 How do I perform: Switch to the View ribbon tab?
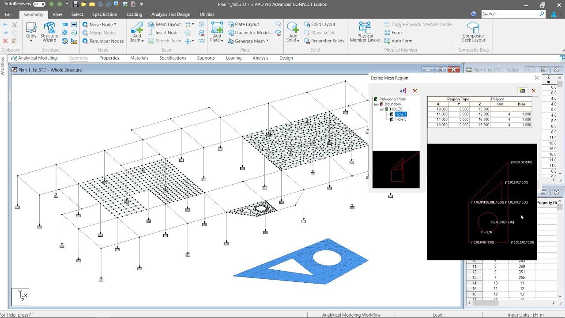click(57, 14)
